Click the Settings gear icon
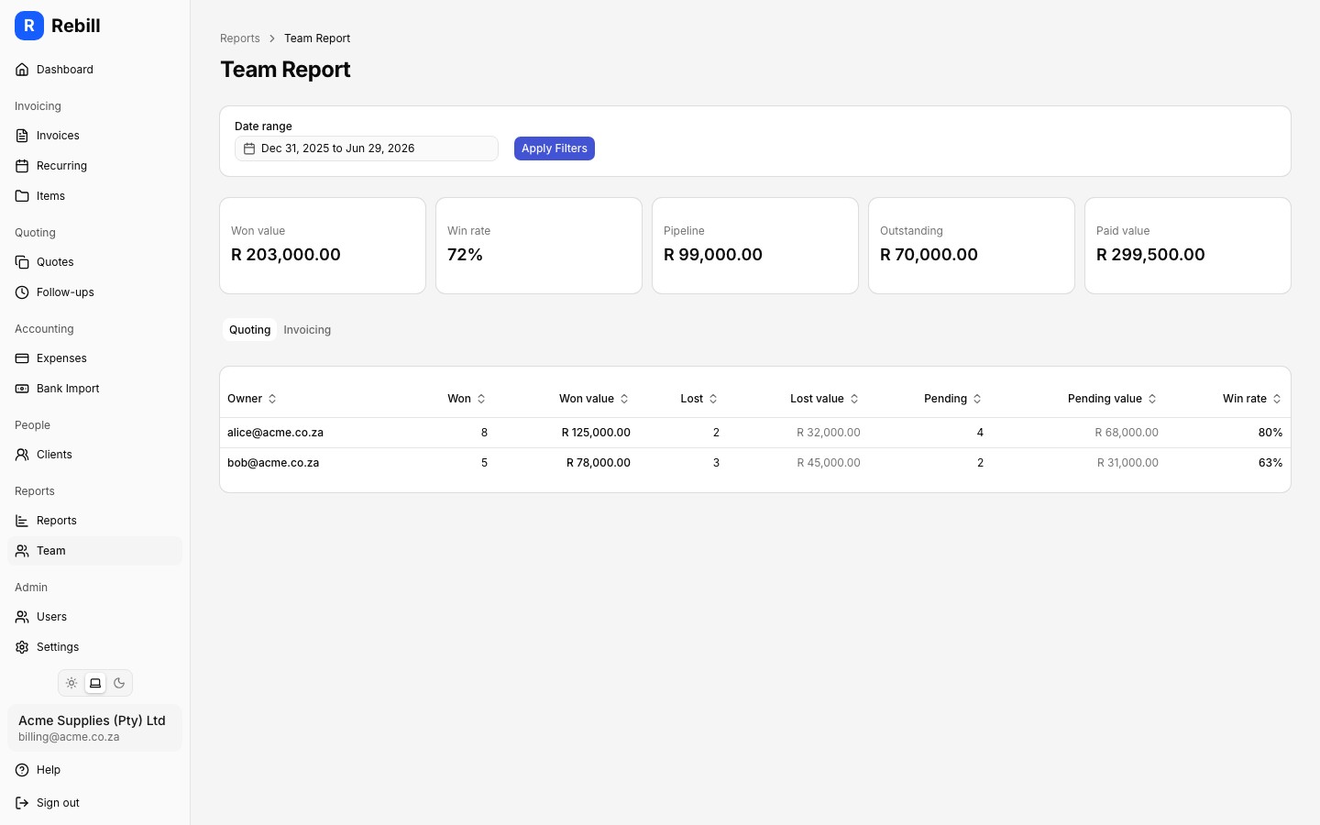 tap(22, 647)
